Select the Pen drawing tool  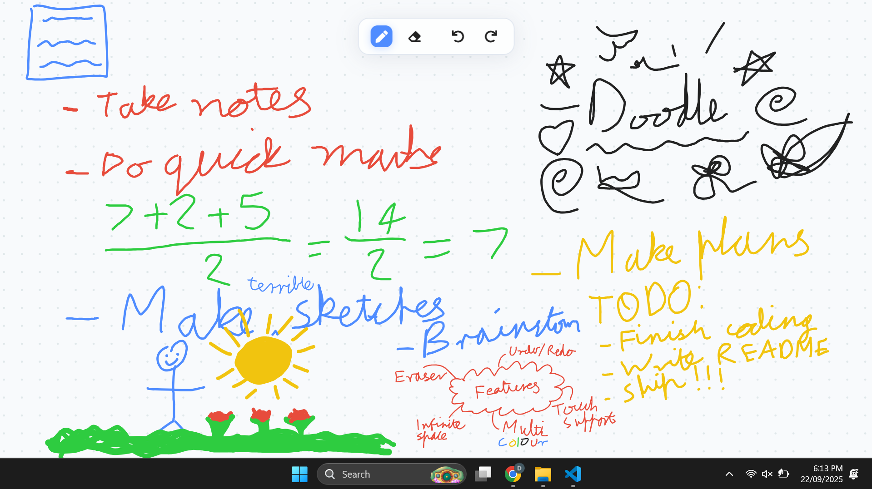point(381,36)
